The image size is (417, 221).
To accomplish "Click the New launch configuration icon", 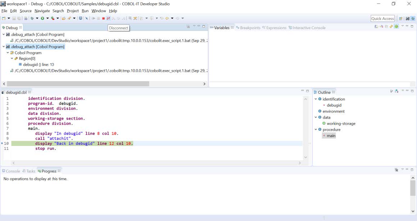I will [x=5, y=18].
